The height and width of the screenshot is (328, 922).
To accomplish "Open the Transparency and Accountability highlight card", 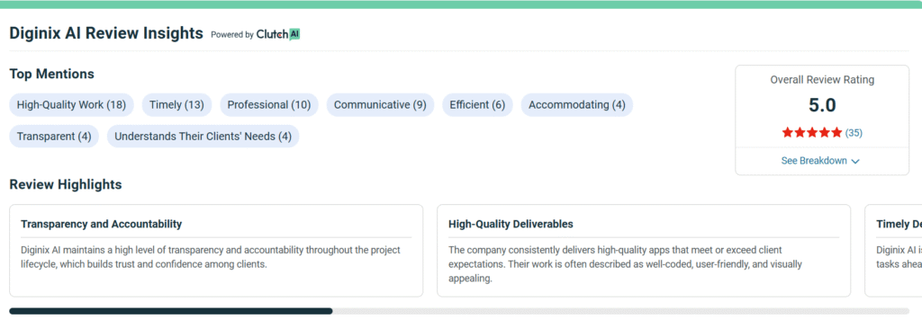I will pos(216,251).
